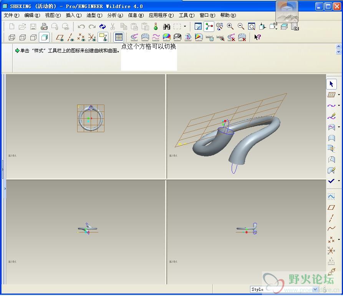The image size is (343, 297).
Task: Click the datum plane creation icon
Action: pyautogui.click(x=331, y=207)
